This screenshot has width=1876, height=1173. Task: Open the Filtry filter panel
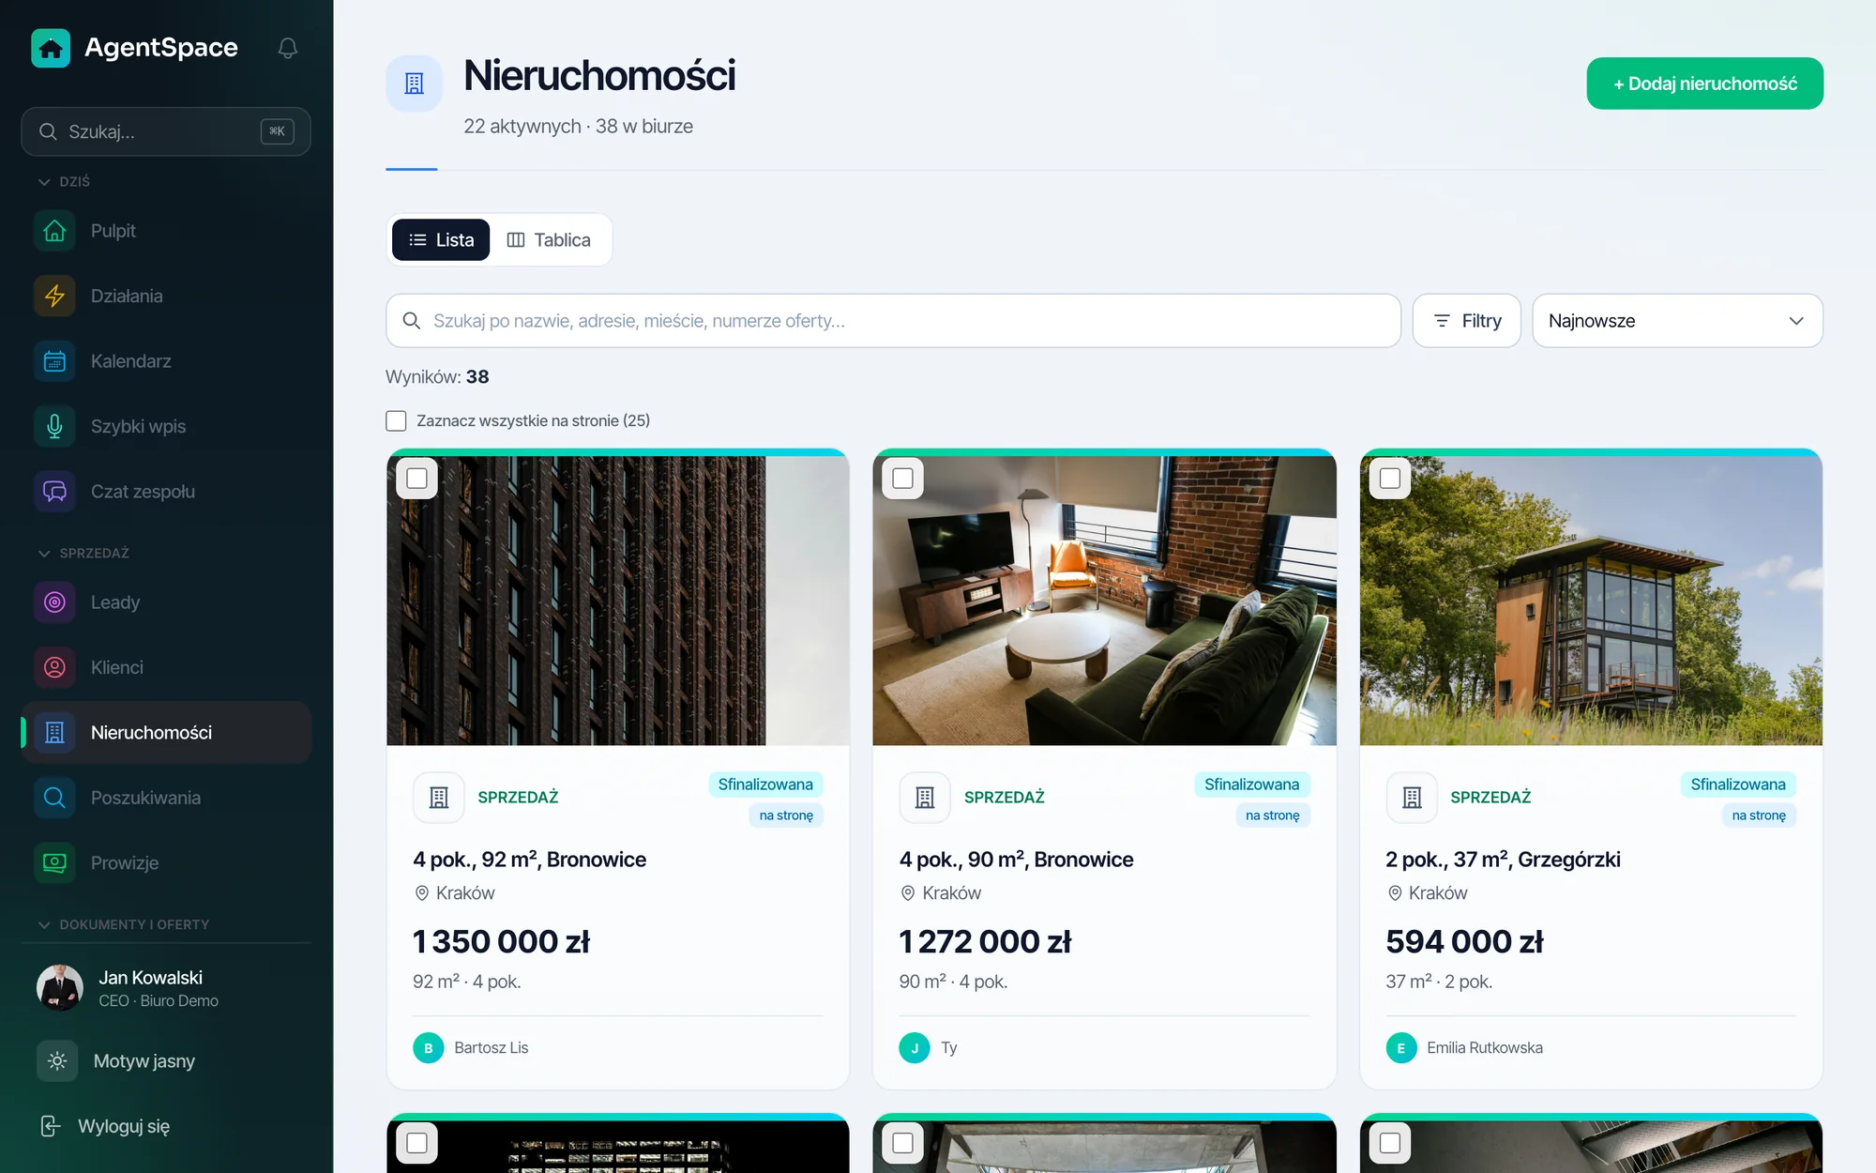point(1467,321)
